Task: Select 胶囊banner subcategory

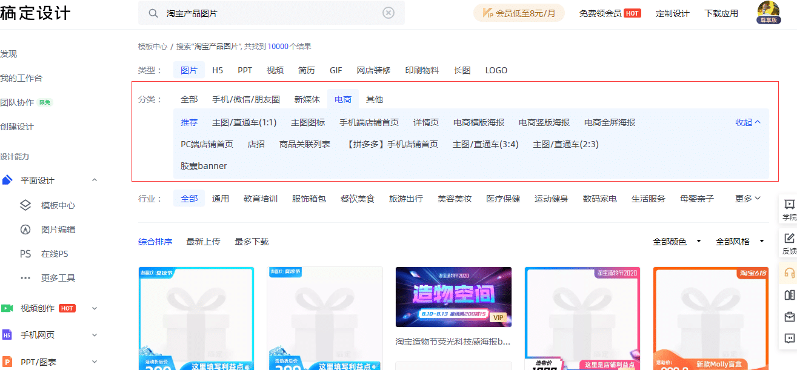Action: 204,166
